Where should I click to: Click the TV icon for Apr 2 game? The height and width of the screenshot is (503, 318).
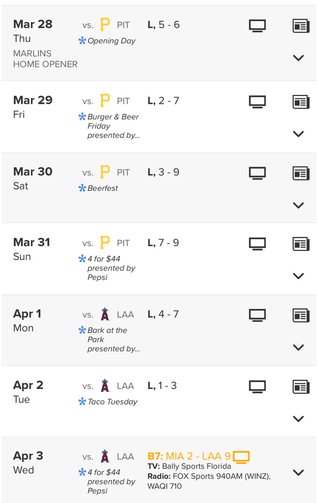click(x=257, y=387)
